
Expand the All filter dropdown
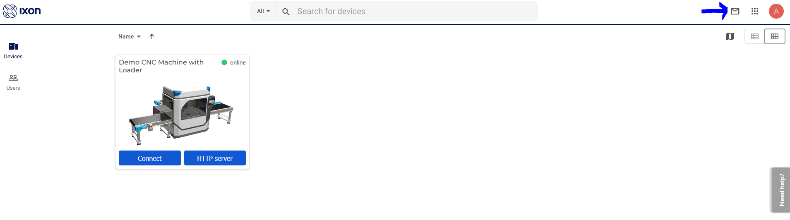(263, 11)
